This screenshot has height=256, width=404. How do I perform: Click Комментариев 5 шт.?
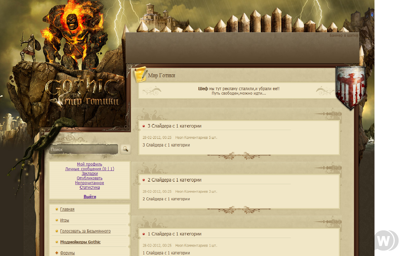201,138
